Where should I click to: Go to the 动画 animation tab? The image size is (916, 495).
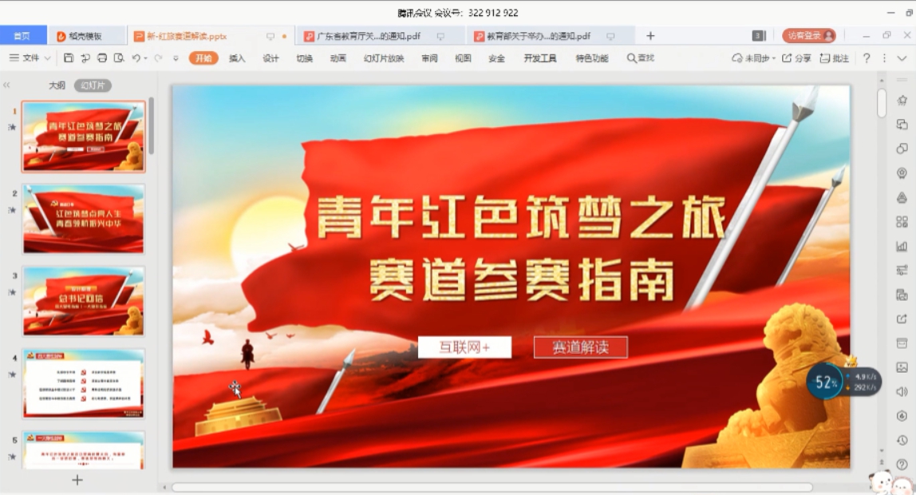[338, 57]
